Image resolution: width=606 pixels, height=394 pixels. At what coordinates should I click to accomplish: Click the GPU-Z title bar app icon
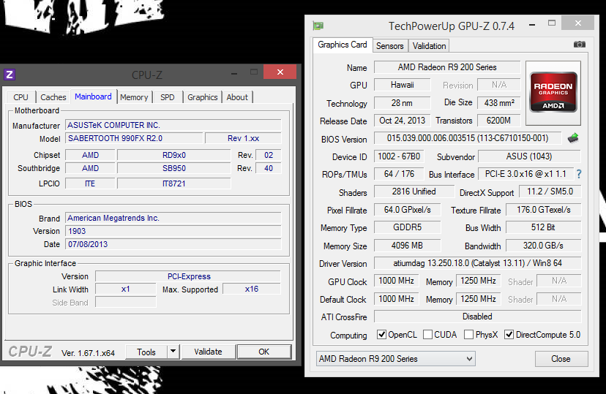point(318,26)
